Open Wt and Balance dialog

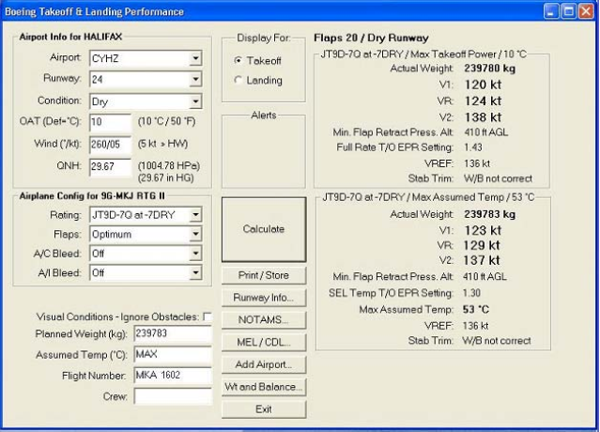pyautogui.click(x=264, y=387)
